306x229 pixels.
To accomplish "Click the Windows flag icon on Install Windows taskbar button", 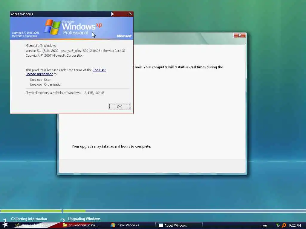I will tap(113, 225).
